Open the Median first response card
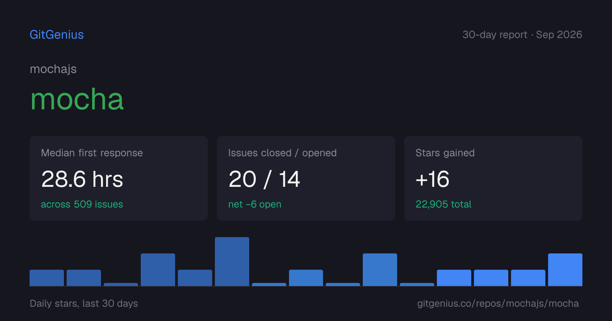 click(119, 178)
